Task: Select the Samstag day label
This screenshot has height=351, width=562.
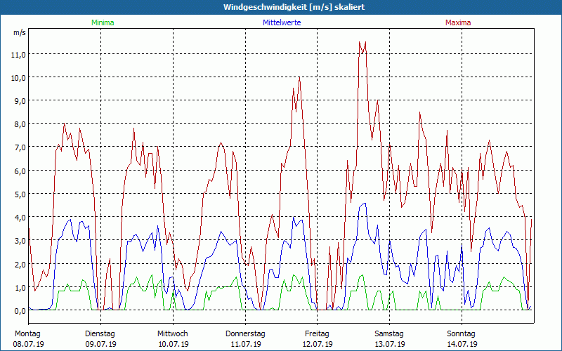Action: click(389, 333)
